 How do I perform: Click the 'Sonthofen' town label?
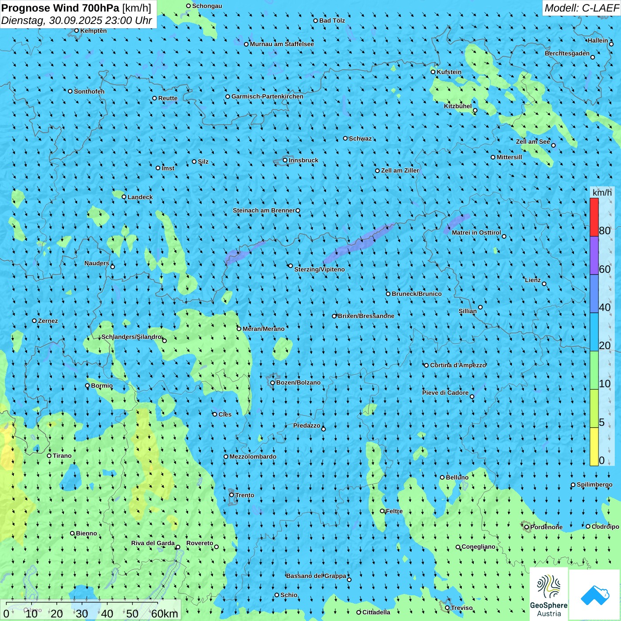pos(89,91)
